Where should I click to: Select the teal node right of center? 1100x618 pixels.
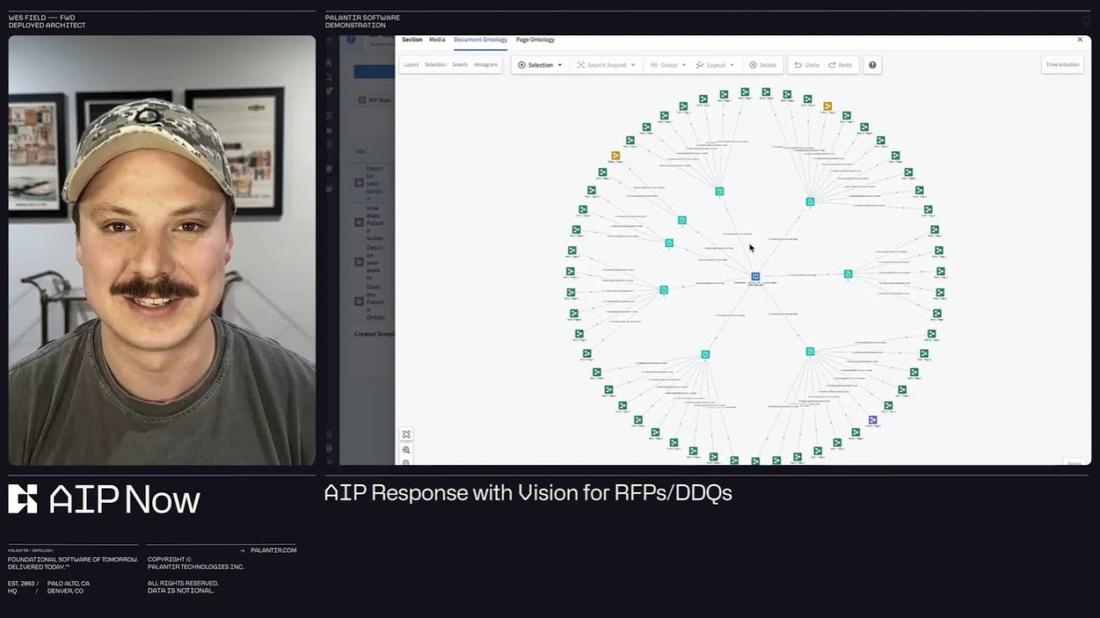pyautogui.click(x=847, y=274)
